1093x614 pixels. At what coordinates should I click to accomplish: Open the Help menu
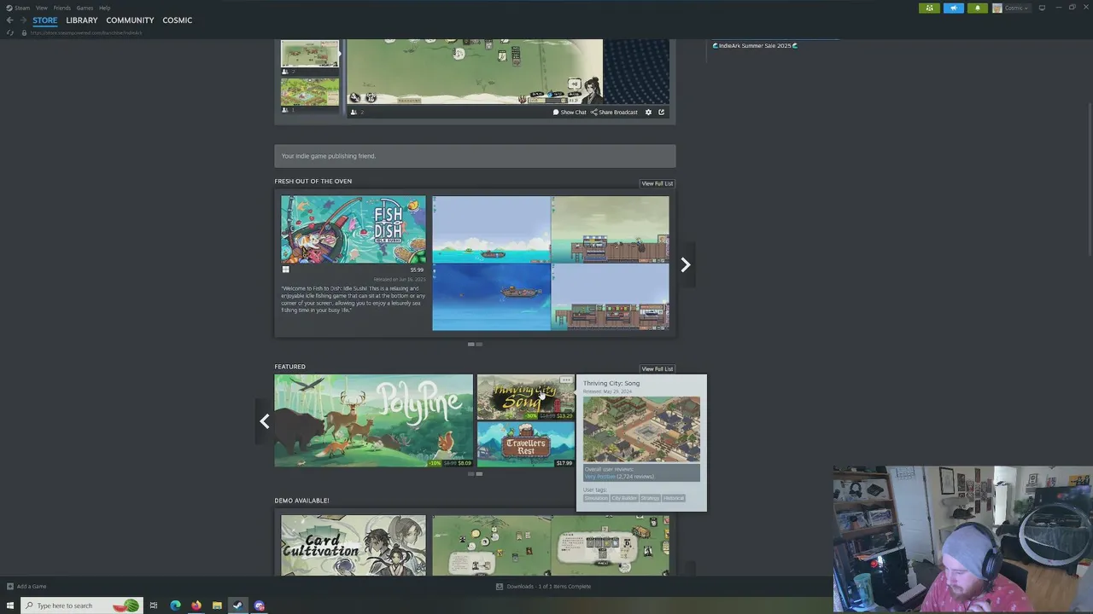[x=104, y=8]
